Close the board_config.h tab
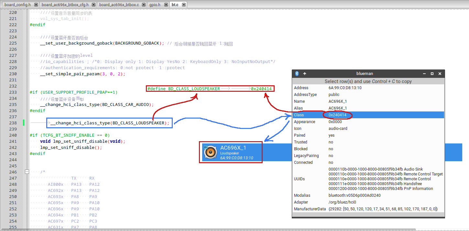The width and height of the screenshot is (469, 231). point(36,5)
